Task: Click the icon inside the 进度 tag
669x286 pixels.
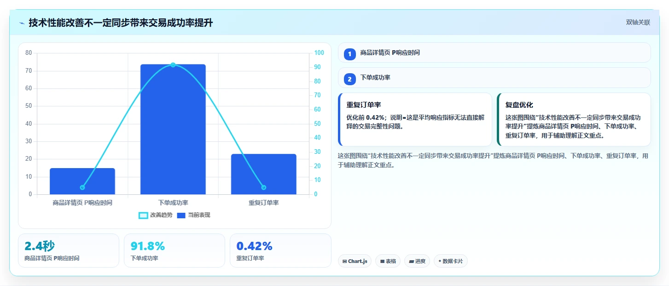Action: click(x=411, y=261)
